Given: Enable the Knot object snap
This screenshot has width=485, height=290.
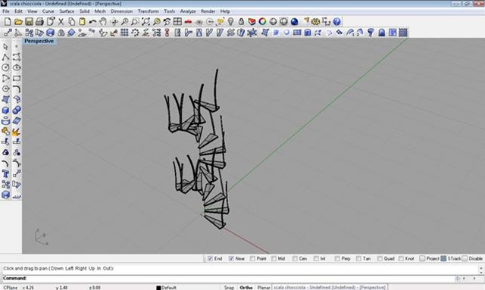Looking at the screenshot, I should coord(401,258).
